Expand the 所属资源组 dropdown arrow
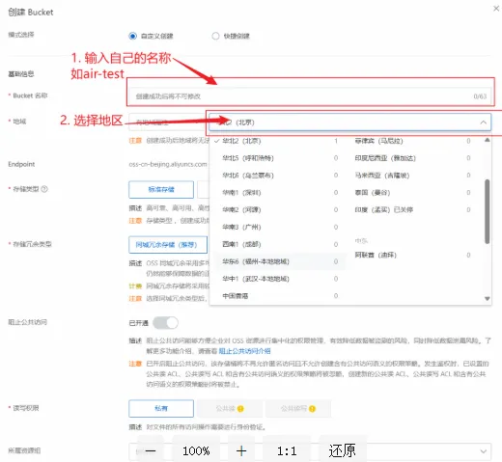The height and width of the screenshot is (462, 502). coord(483,451)
